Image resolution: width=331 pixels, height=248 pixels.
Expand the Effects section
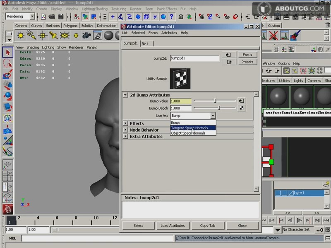(125, 123)
